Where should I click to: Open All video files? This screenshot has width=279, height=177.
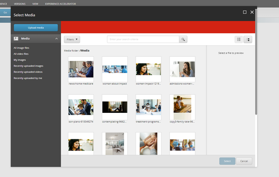[21, 54]
